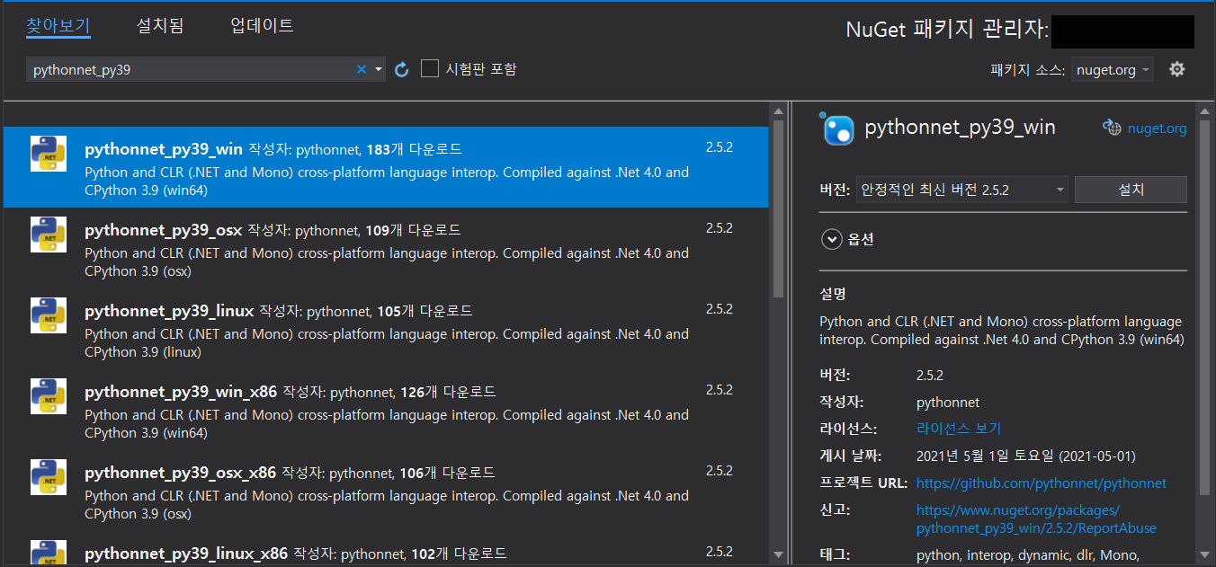1216x567 pixels.
Task: Open the search history dropdown arrow
Action: point(379,69)
